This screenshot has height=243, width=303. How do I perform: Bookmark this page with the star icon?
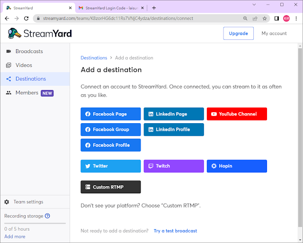pos(265,18)
